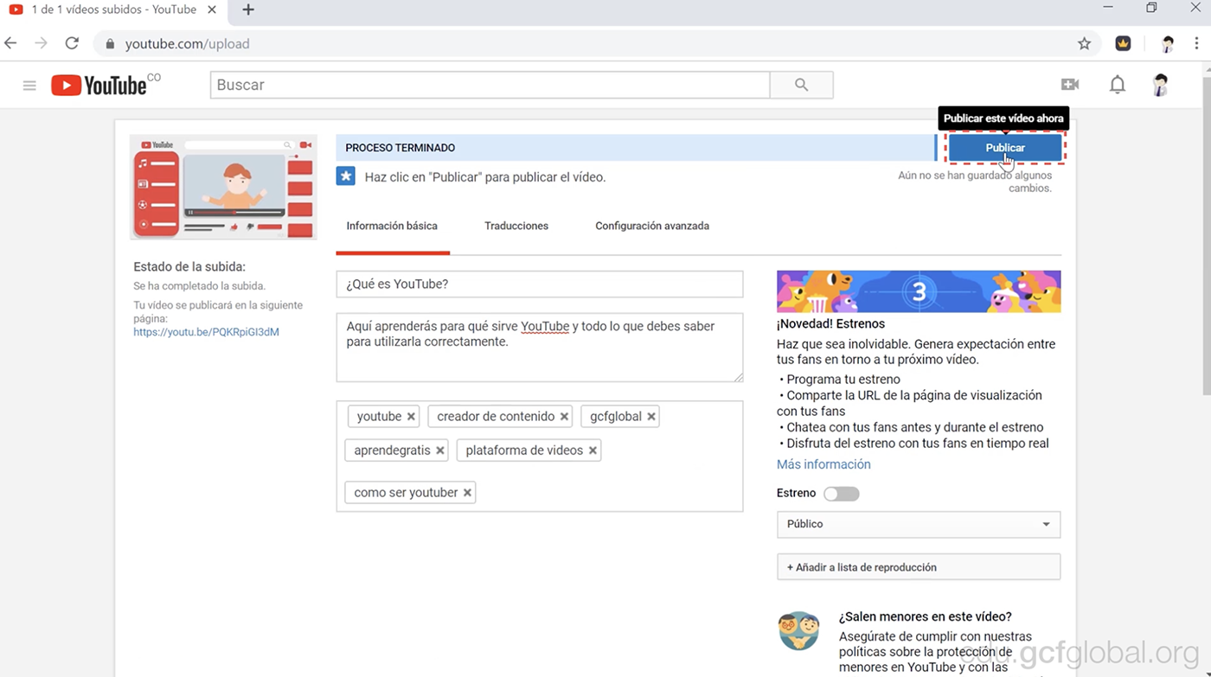Screen dimensions: 1211x677
Task: Open the YouTube hamburger guide menu
Action: point(29,85)
